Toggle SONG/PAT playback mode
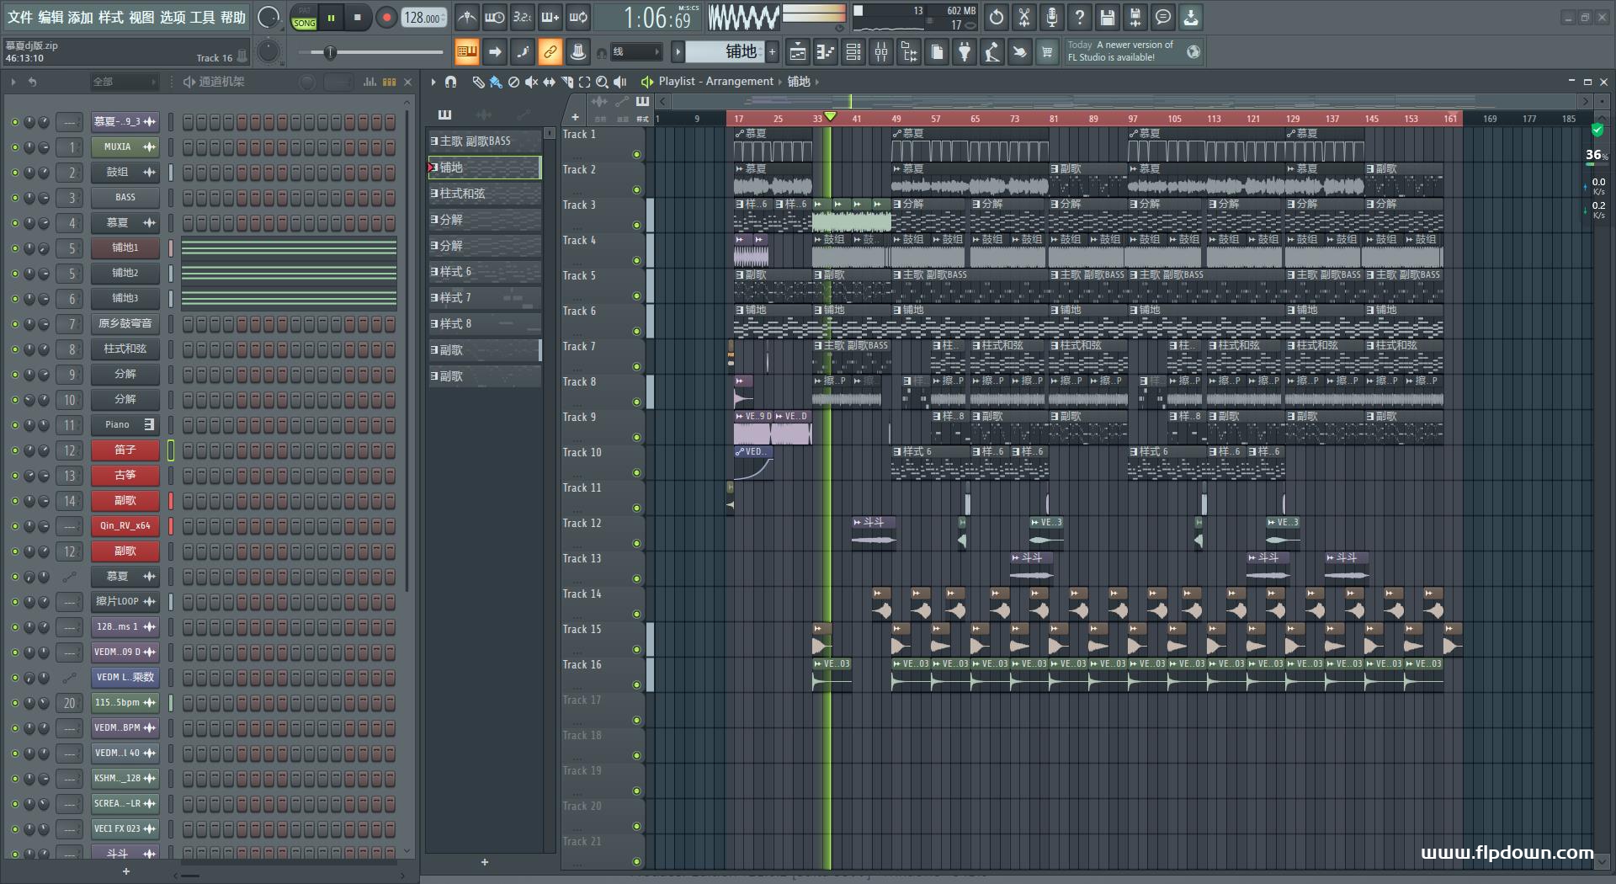Image resolution: width=1616 pixels, height=884 pixels. pyautogui.click(x=304, y=18)
